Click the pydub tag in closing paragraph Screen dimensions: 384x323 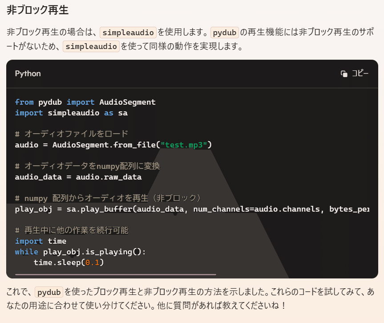click(49, 292)
